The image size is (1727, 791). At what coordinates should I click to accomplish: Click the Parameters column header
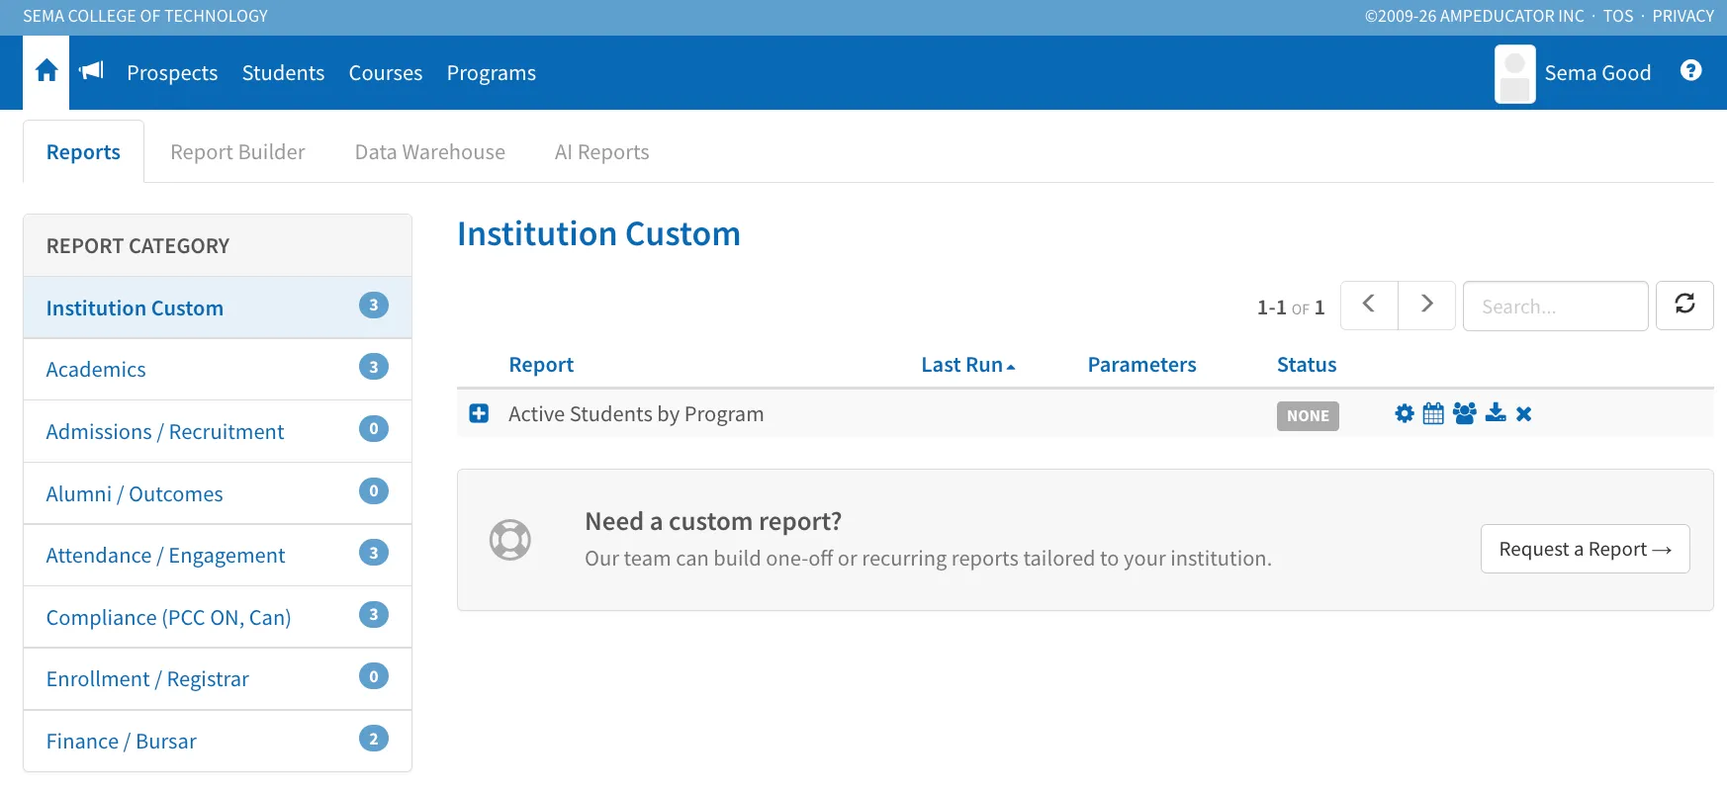(x=1141, y=365)
